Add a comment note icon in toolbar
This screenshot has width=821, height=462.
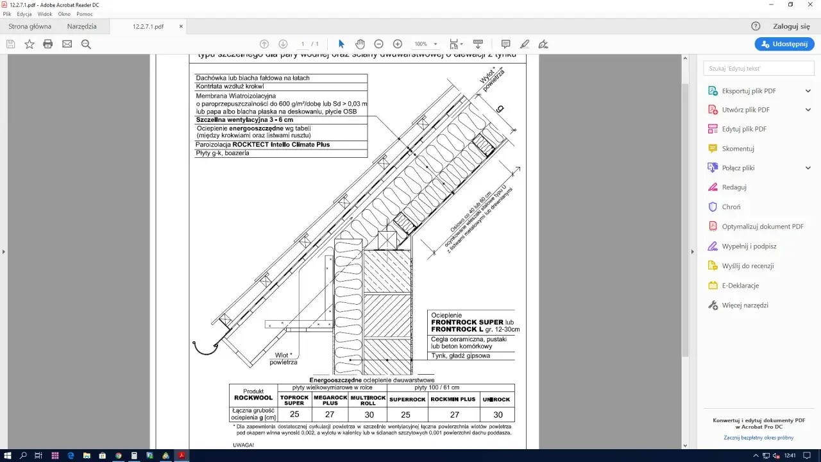(x=506, y=44)
